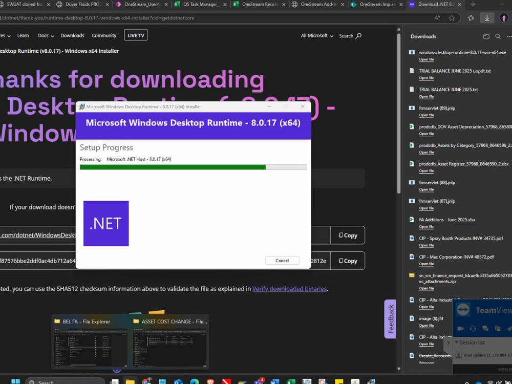Click the TeamViewer video camera icon
The image size is (512, 384).
click(460, 329)
